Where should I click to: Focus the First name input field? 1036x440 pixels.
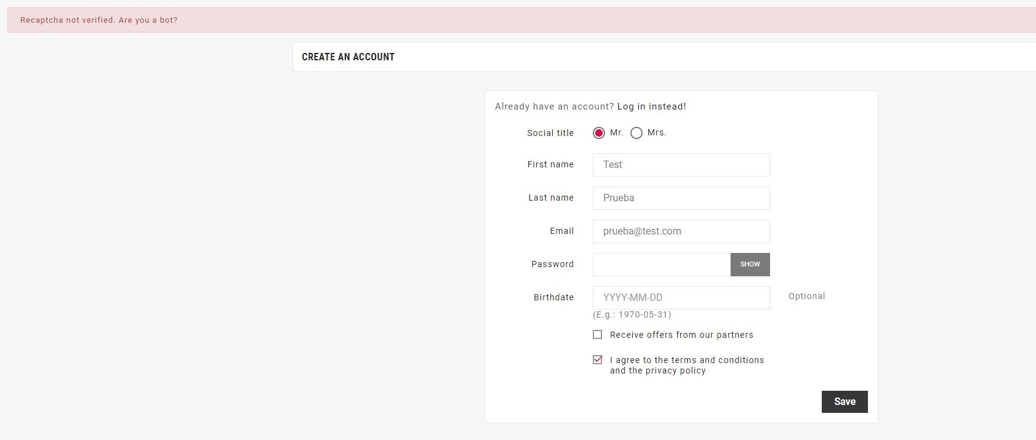[x=681, y=165]
